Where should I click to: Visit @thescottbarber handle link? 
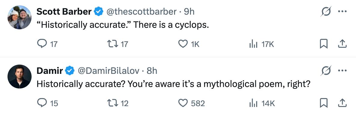(x=141, y=11)
